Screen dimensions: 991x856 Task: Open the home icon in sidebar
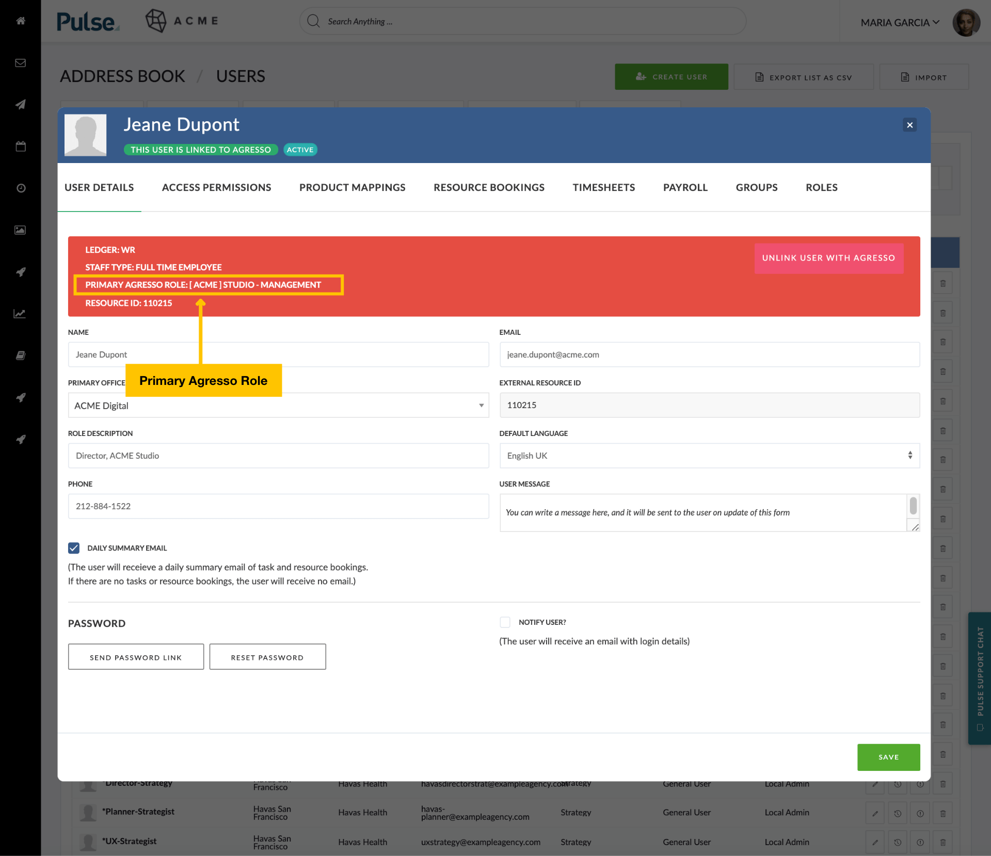coord(21,21)
